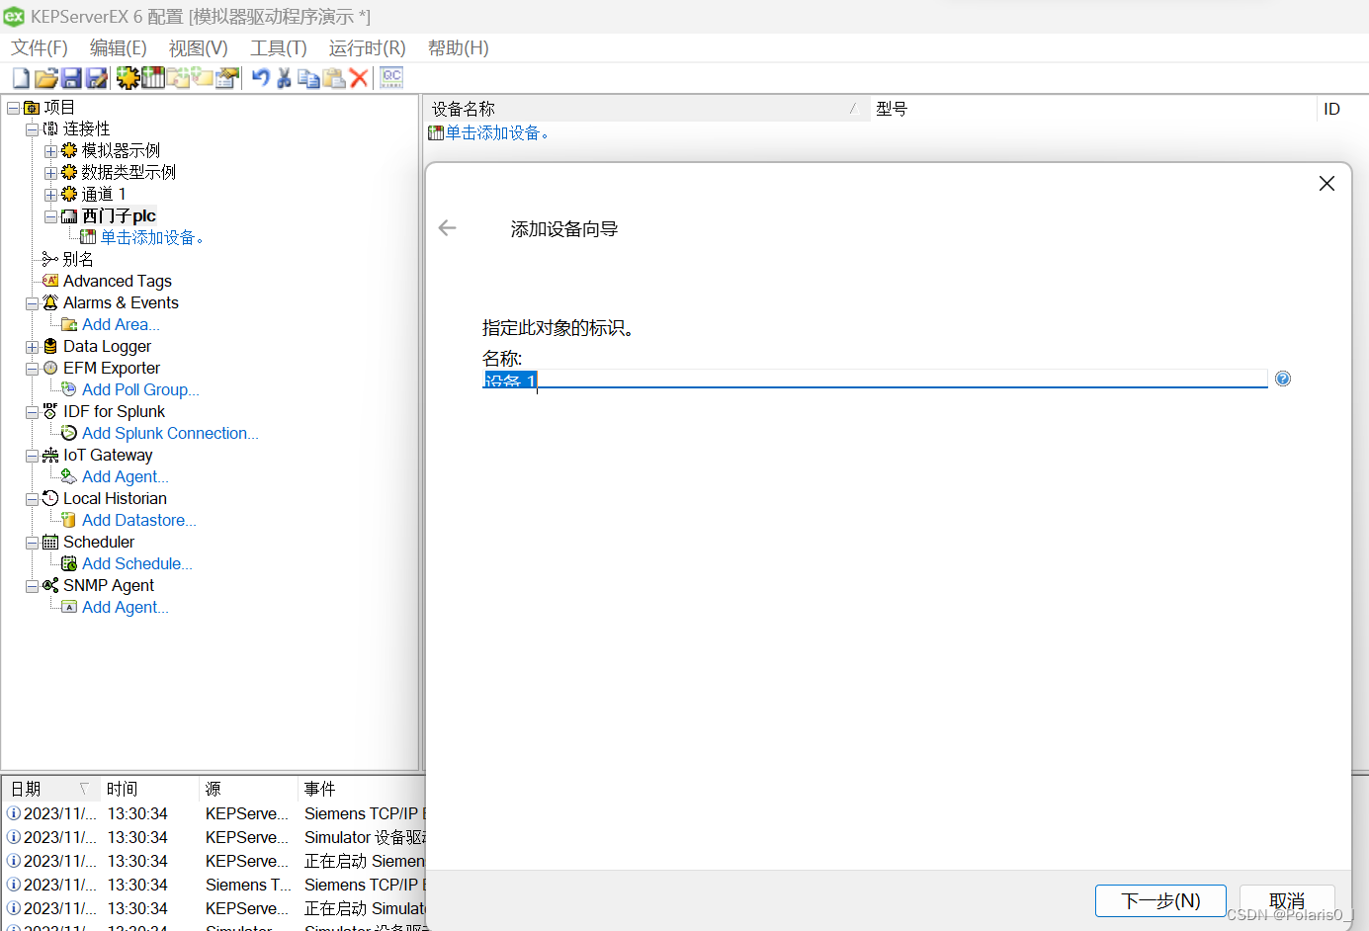Click the Add Schedule... link
This screenshot has width=1369, height=931.
click(137, 563)
